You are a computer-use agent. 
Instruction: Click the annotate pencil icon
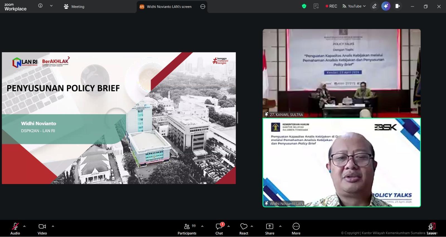374,6
